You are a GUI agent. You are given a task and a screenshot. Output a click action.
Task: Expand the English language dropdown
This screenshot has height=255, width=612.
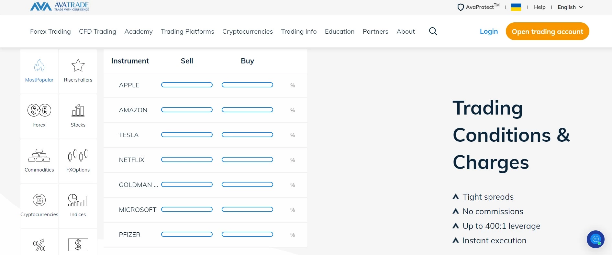coord(570,7)
